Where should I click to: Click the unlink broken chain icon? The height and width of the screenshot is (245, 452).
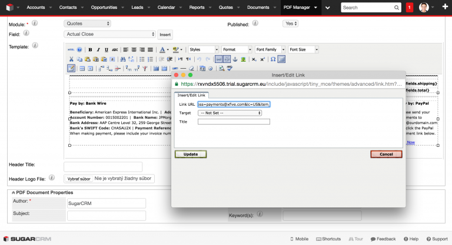click(x=227, y=59)
